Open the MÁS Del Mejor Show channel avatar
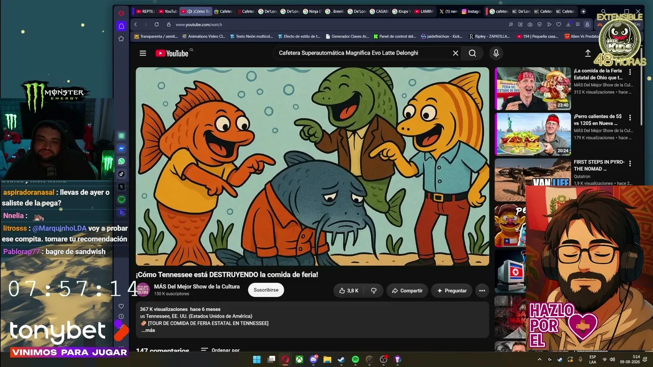Viewport: 653px width, 367px height. click(x=143, y=290)
